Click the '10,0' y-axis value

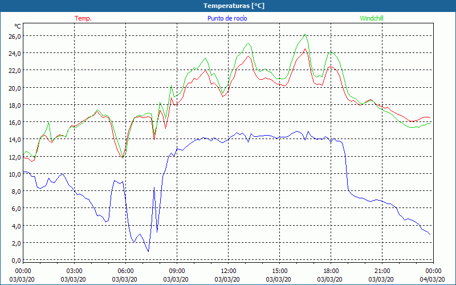coord(15,174)
